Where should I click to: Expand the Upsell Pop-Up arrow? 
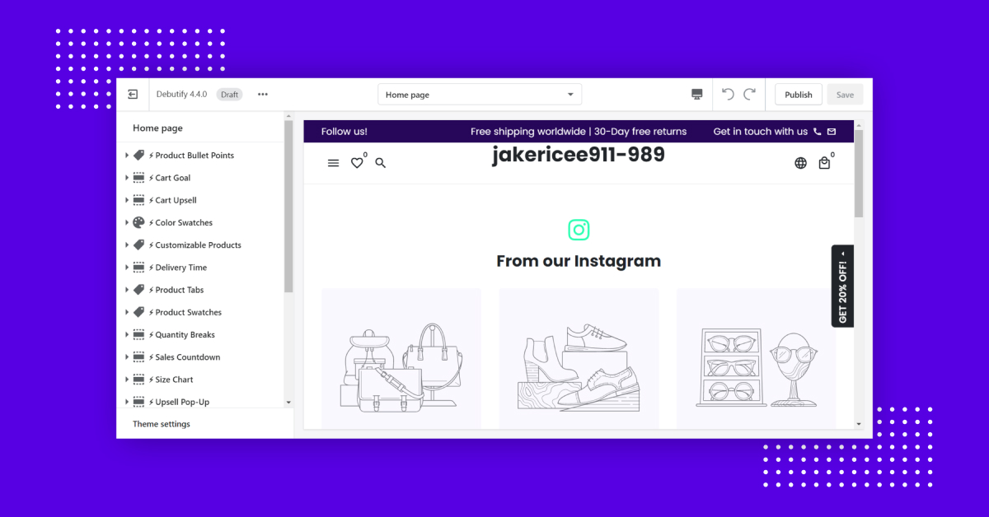pyautogui.click(x=127, y=402)
